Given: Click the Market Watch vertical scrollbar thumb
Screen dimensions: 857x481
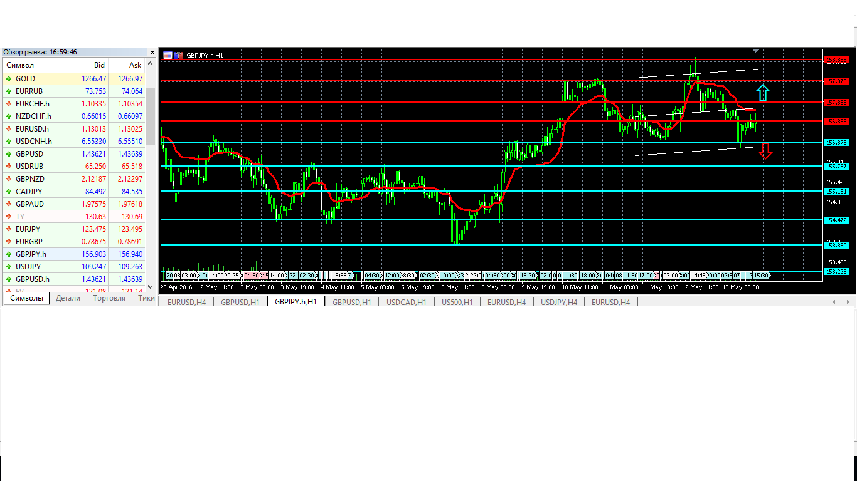Looking at the screenshot, I should tap(150, 116).
